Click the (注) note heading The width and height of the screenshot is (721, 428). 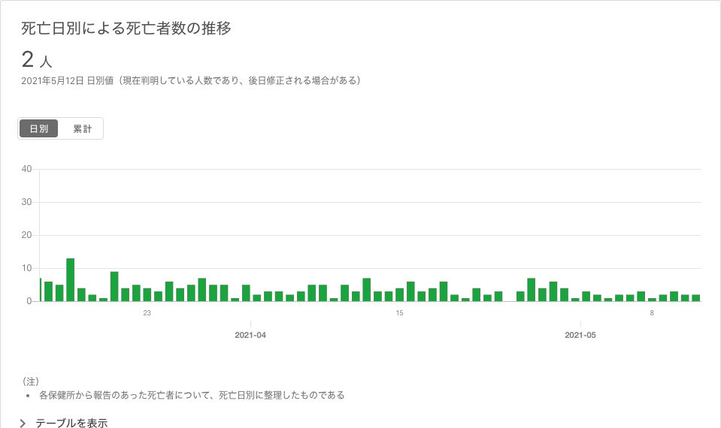pyautogui.click(x=30, y=381)
